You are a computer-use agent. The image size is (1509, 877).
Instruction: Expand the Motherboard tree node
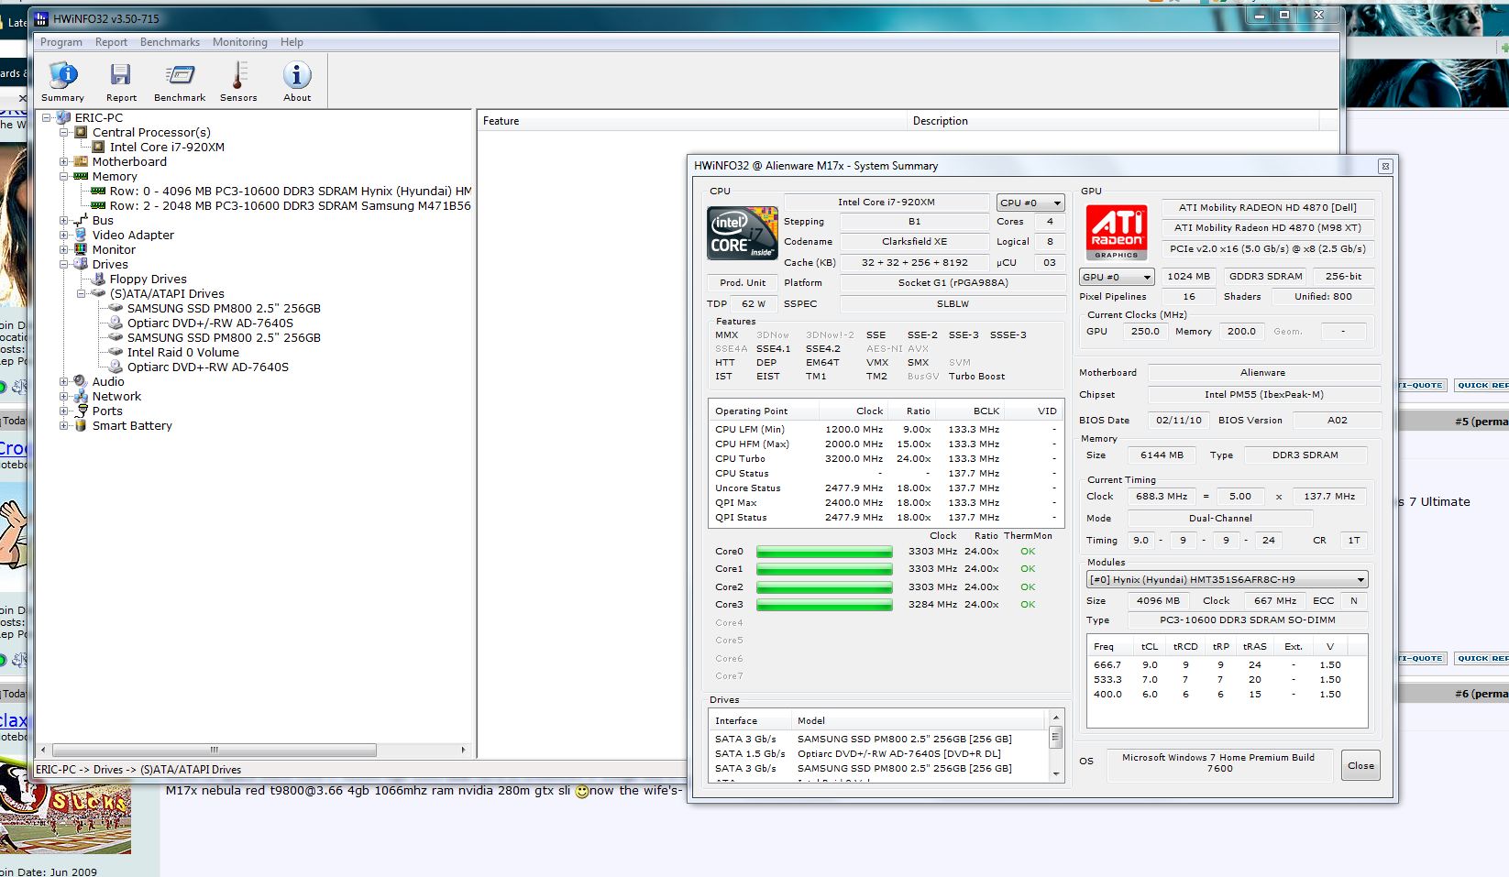pos(64,161)
